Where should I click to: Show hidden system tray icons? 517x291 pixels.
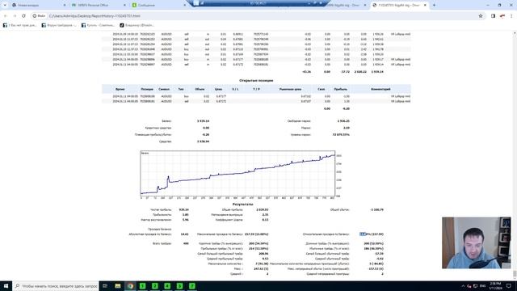(x=463, y=286)
